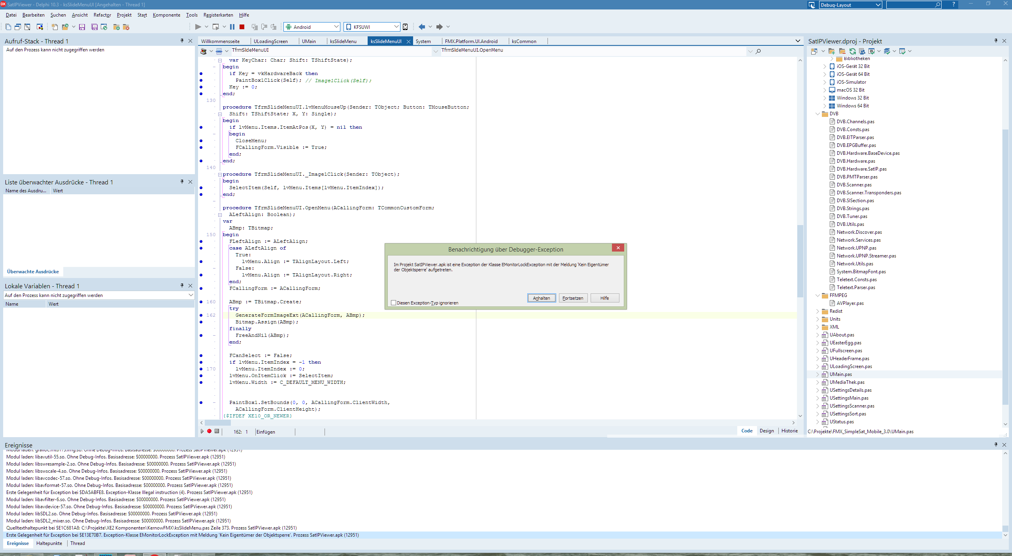Switch to the ksCommon editor tab
This screenshot has height=556, width=1012.
coord(524,41)
